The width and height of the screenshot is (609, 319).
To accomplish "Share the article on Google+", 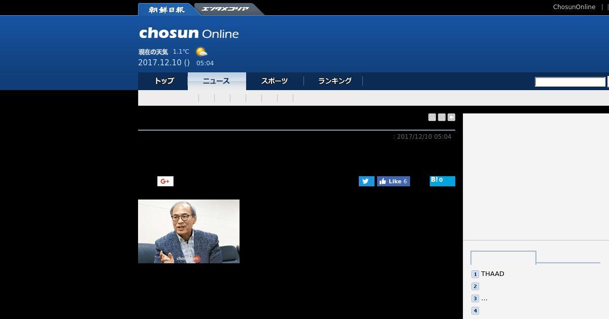I will [165, 181].
